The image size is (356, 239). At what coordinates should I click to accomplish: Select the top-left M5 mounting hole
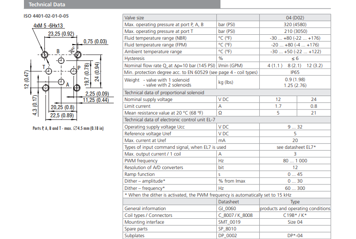click(44, 55)
